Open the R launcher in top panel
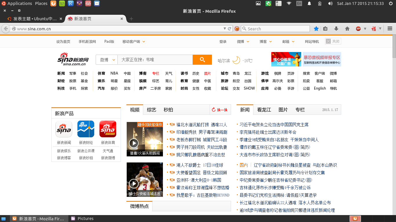The image size is (396, 222). click(x=71, y=3)
